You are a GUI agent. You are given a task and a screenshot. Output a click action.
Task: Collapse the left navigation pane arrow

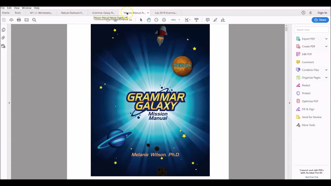pos(9,103)
